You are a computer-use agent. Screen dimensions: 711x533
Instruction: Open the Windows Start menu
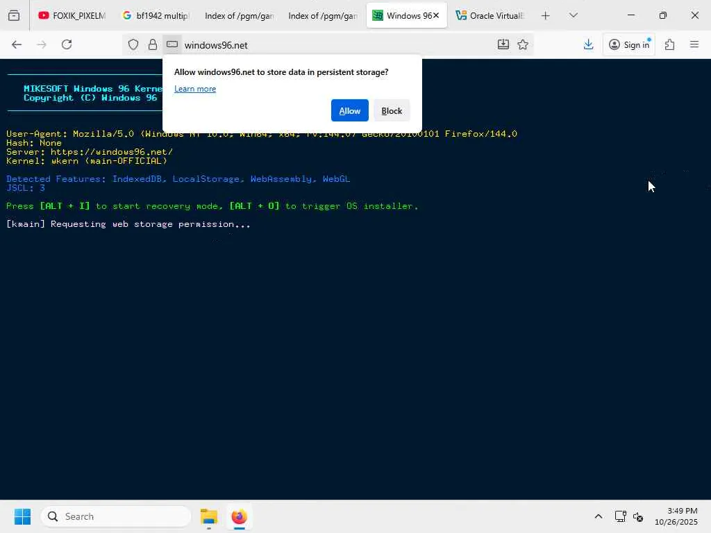click(22, 516)
